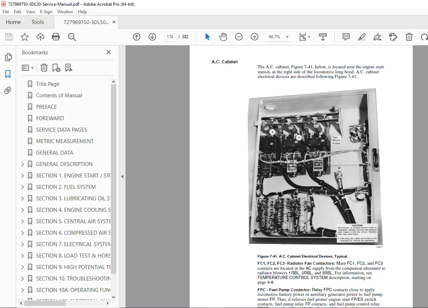Screen dimensions: 428x308
Task: Go to next page arrow
Action: click(x=152, y=37)
